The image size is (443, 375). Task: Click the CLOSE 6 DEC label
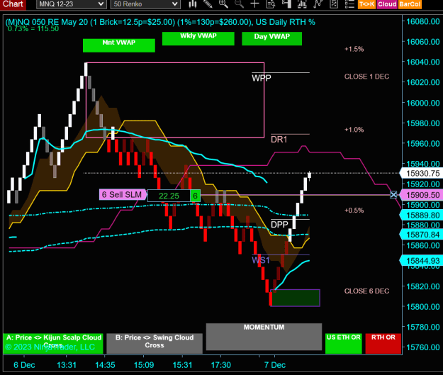point(366,291)
